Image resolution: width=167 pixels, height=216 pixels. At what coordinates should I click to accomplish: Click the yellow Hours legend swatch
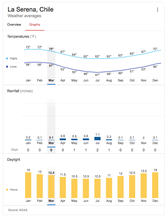[x=7, y=190]
